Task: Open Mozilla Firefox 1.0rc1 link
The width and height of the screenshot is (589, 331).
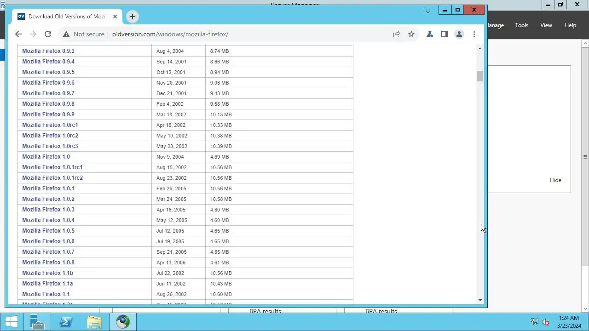Action: 50,125
